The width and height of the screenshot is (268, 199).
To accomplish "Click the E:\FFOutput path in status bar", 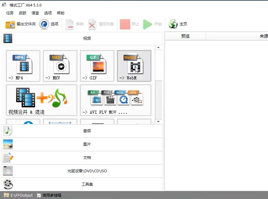I will (21, 195).
